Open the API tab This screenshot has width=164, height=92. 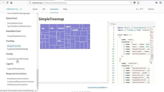click(44, 9)
